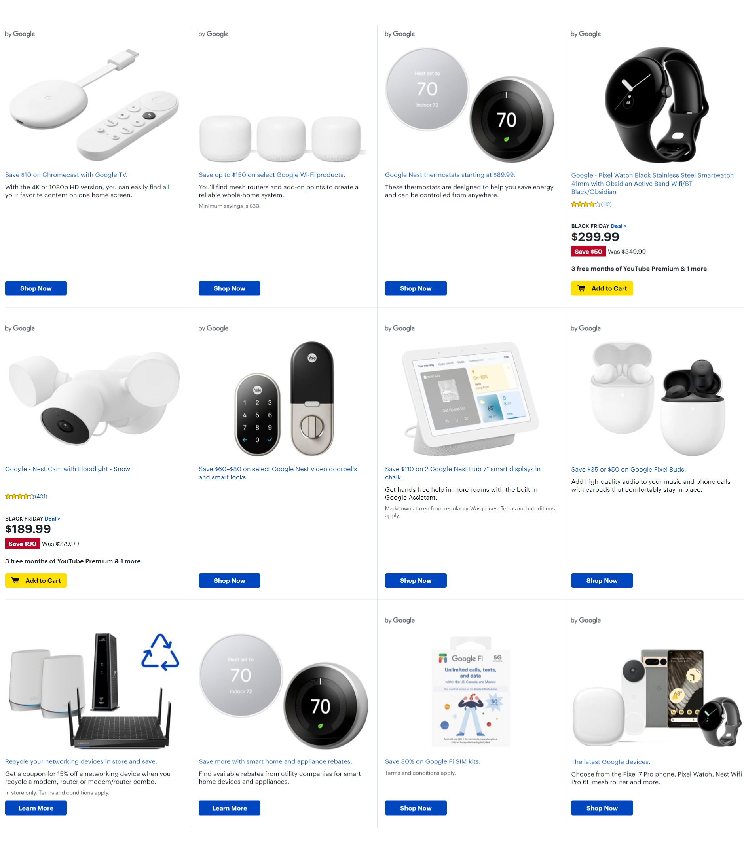Open the Black Friday Deal link for Nest Cam
744x841 pixels.
pyautogui.click(x=52, y=519)
